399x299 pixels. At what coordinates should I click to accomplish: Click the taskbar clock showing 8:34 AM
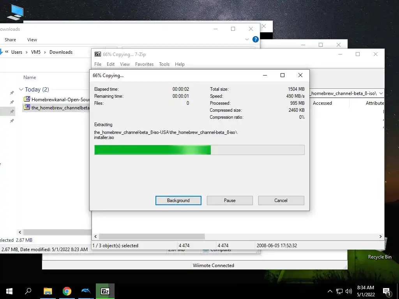pos(365,291)
